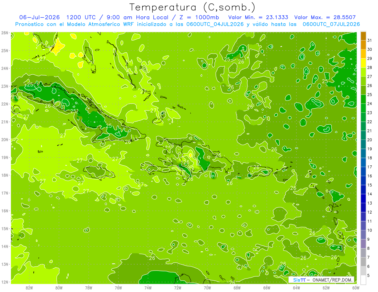
Task: Click the 82W longitude axis label
Action: click(x=29, y=288)
